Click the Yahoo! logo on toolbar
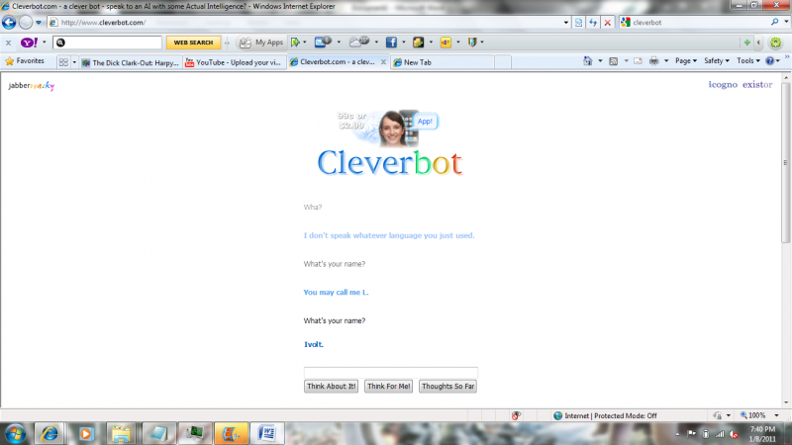The width and height of the screenshot is (792, 445). (x=30, y=43)
